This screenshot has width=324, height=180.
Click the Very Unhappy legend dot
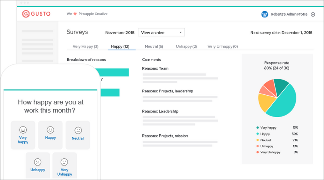click(x=258, y=152)
